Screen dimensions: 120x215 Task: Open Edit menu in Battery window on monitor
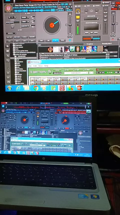click(35, 66)
